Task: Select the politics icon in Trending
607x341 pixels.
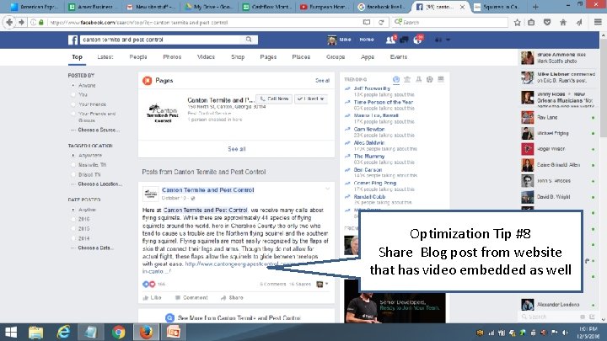Action: point(407,80)
